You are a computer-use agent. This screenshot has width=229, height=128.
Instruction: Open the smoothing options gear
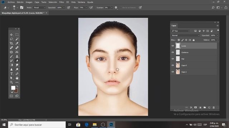(x=116, y=7)
